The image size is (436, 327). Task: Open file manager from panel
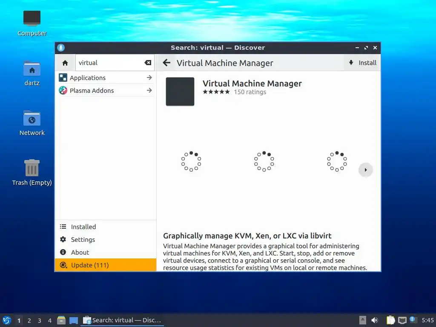tap(61, 320)
